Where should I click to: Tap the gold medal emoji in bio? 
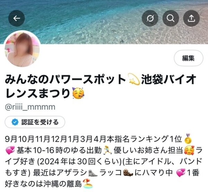(x=188, y=139)
